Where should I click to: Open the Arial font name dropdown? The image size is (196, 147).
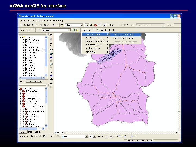click(86, 136)
